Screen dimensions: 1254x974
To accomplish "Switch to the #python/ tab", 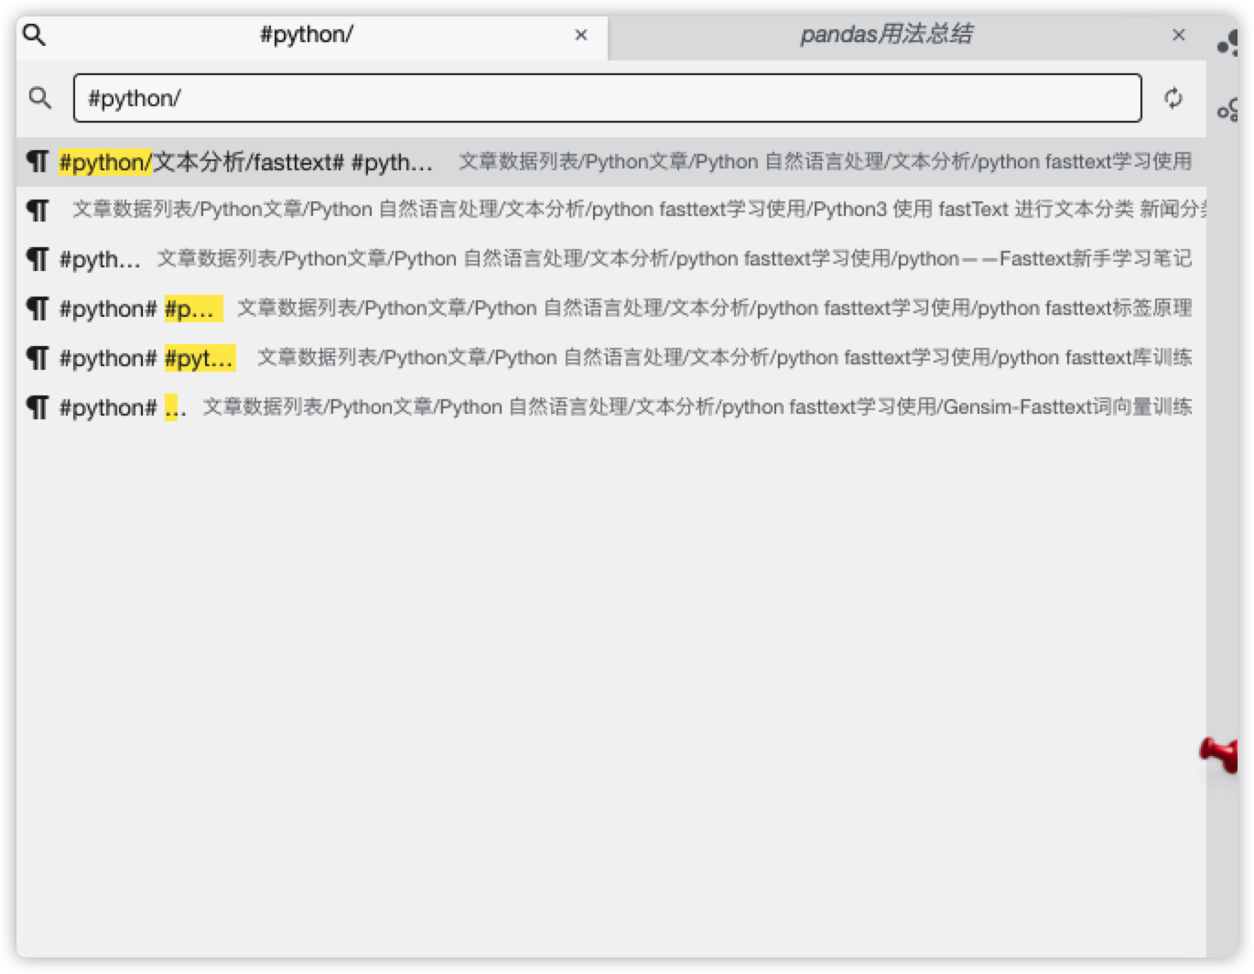I will [x=311, y=37].
